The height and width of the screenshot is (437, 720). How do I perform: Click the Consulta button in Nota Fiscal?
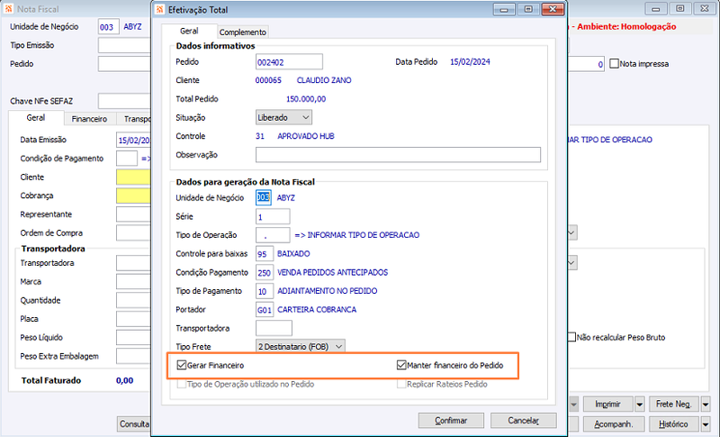tap(134, 423)
